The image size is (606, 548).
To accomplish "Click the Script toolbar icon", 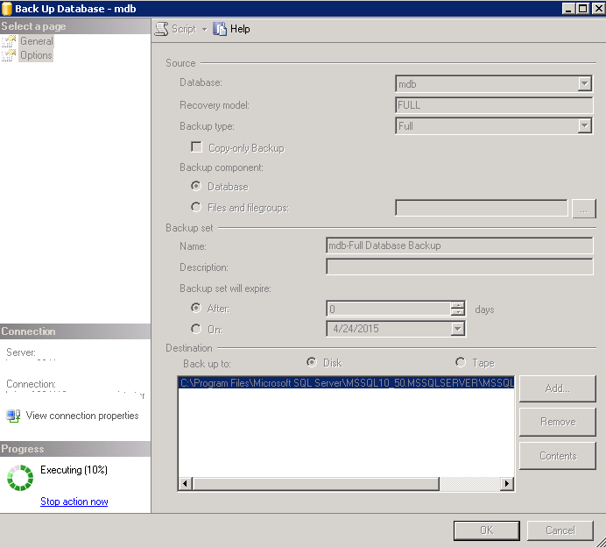I will pos(161,29).
